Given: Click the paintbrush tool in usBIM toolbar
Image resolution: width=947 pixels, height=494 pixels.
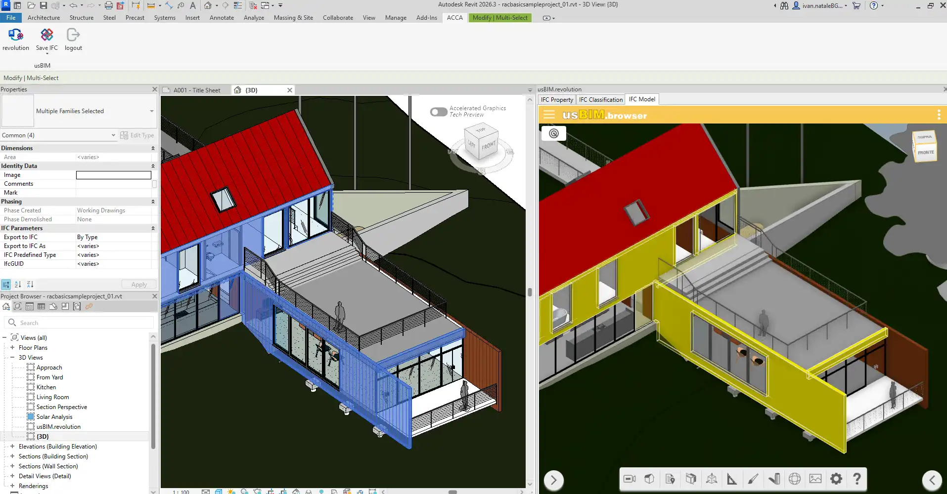Looking at the screenshot, I should (753, 479).
